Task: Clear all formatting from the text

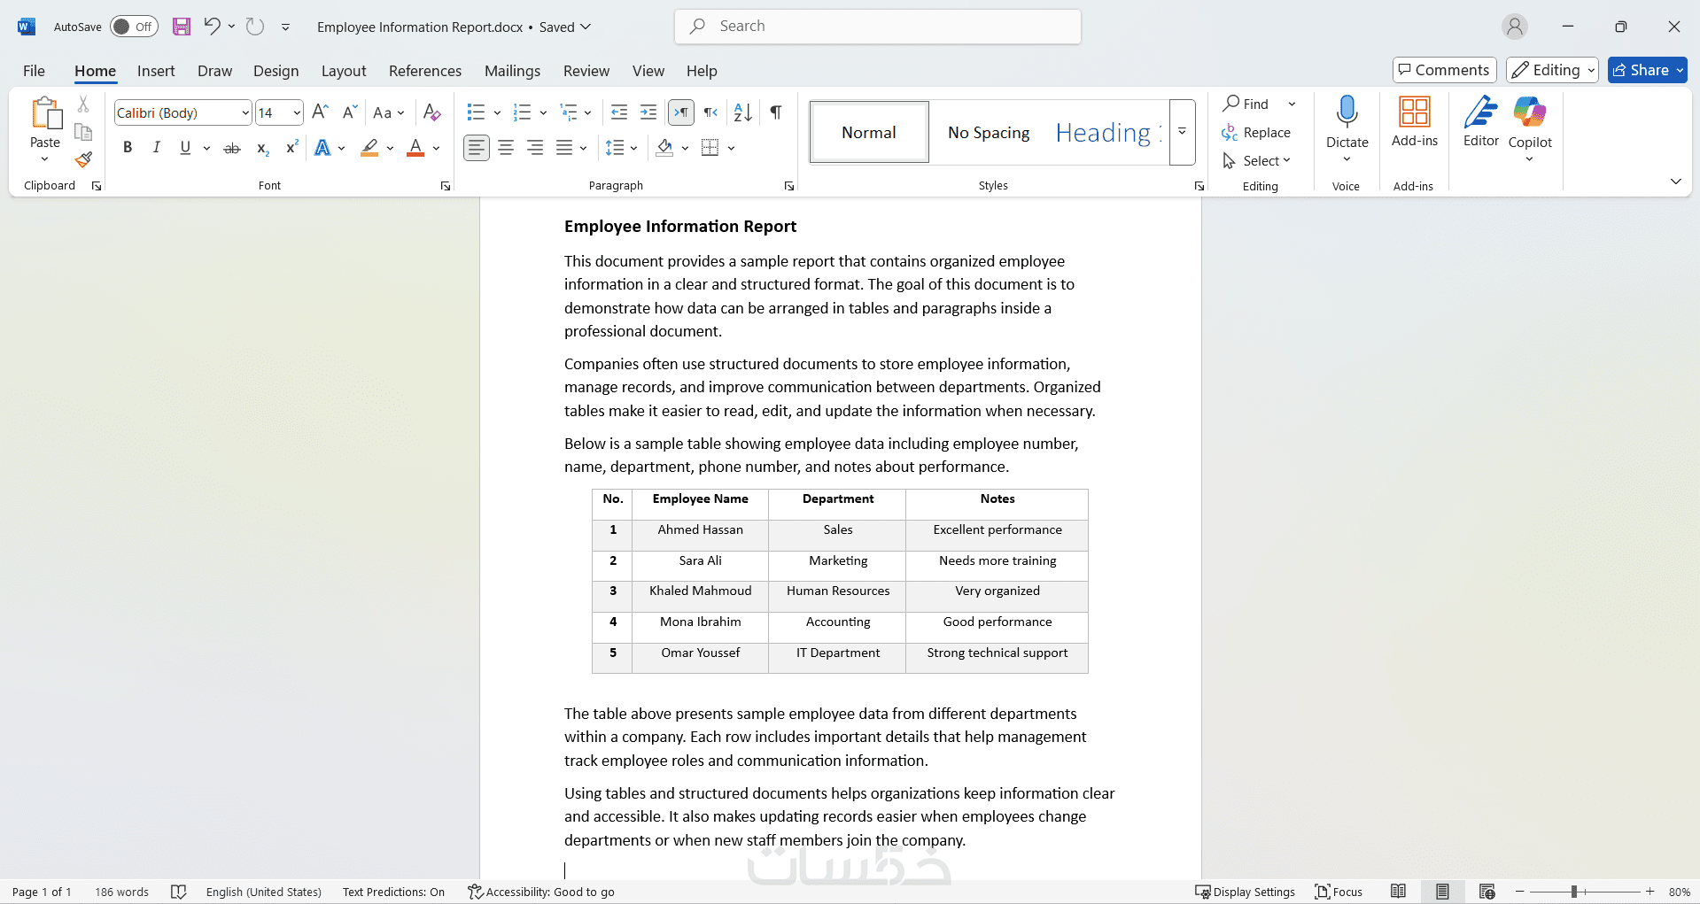Action: pyautogui.click(x=431, y=112)
